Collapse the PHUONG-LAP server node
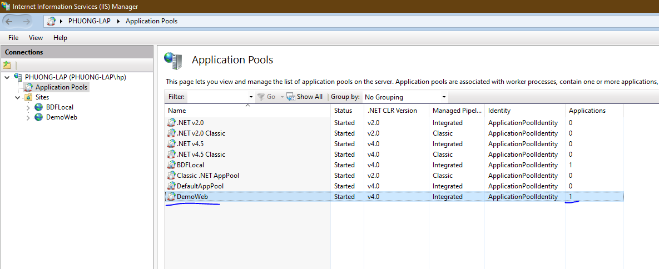 tap(8, 77)
